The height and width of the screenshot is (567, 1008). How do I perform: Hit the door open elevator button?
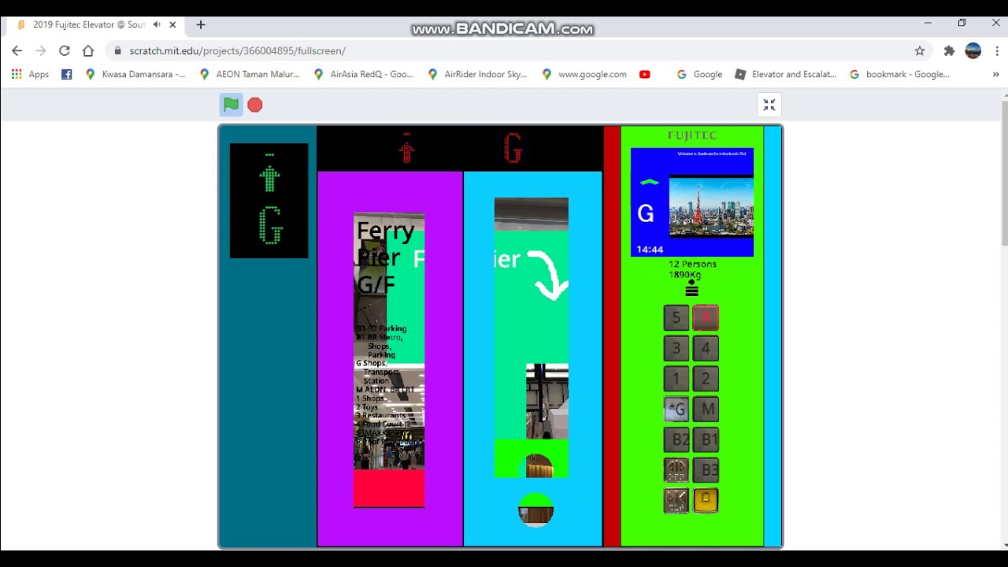tap(676, 470)
